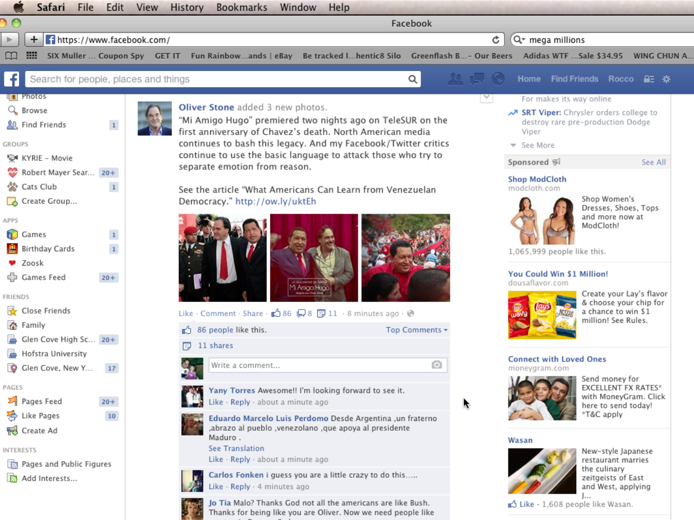Open the settings gear icon

(x=667, y=79)
